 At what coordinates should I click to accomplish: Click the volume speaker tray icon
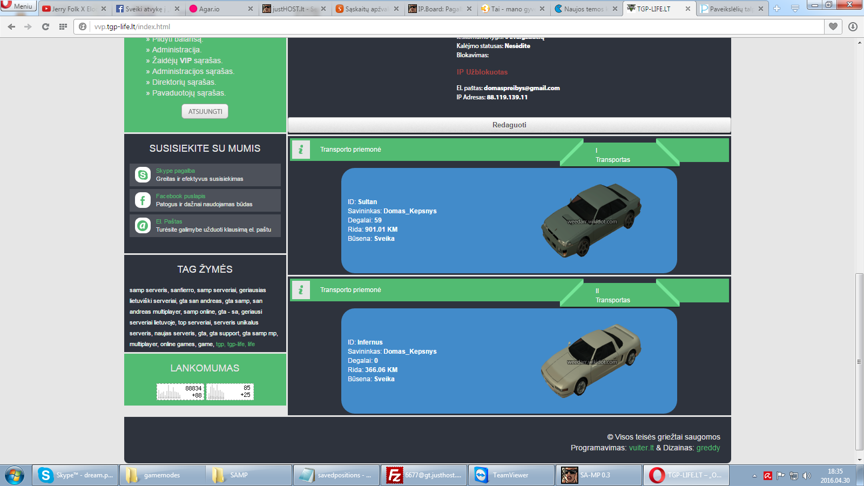click(806, 476)
